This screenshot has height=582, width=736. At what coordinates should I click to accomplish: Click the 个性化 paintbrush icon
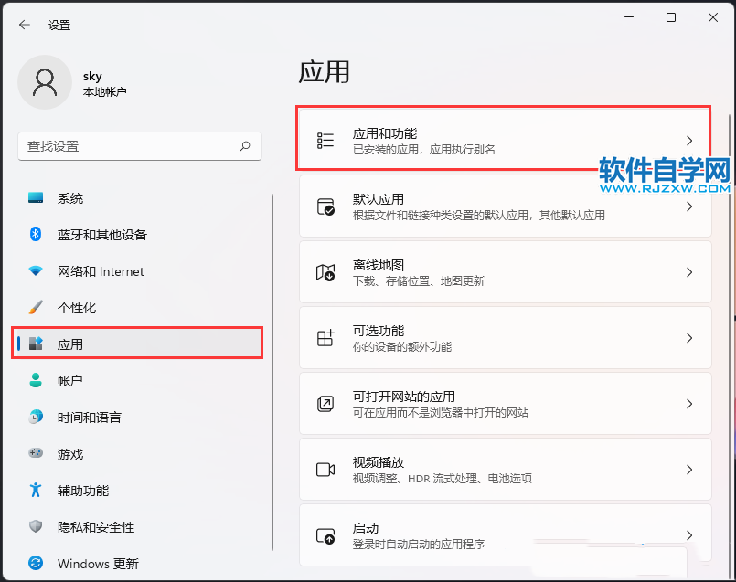click(x=37, y=308)
